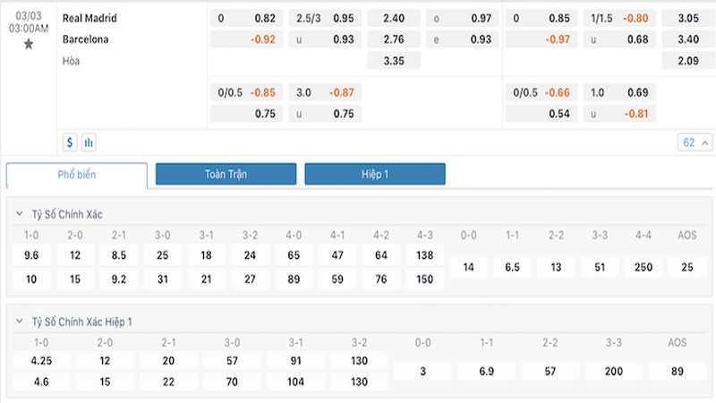The image size is (716, 403).
Task: Select over 2.5/3 odds 0.95
Action: click(325, 18)
